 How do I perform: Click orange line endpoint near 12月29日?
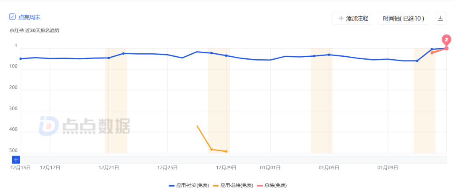coord(226,151)
